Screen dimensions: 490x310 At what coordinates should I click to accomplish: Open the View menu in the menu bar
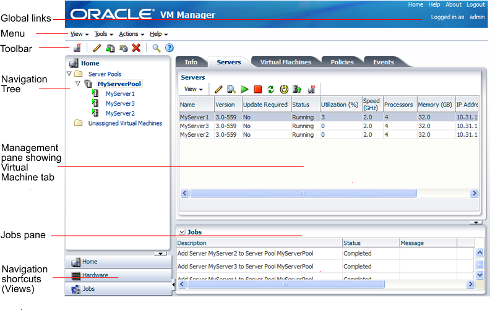click(x=79, y=34)
